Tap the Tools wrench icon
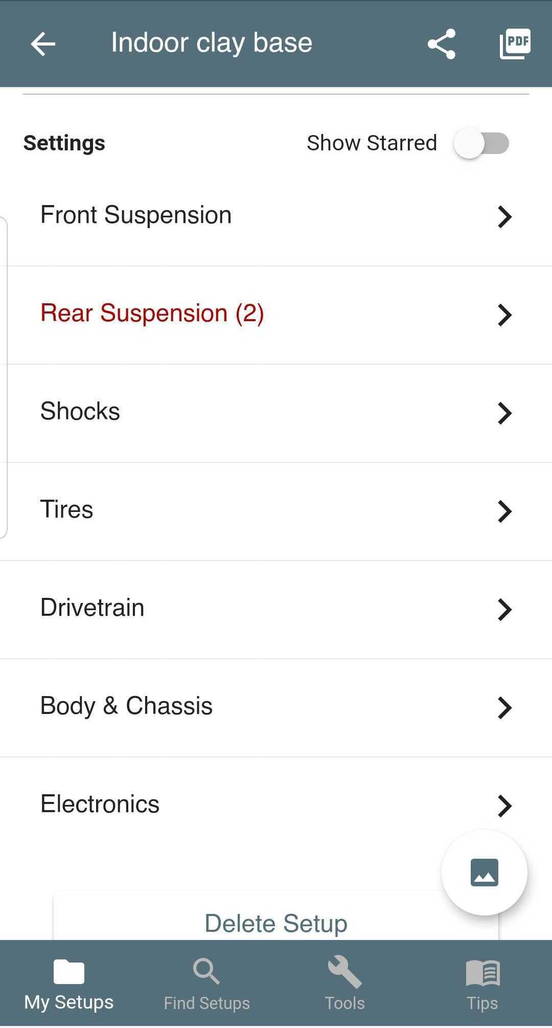This screenshot has width=552, height=1028. pyautogui.click(x=344, y=971)
